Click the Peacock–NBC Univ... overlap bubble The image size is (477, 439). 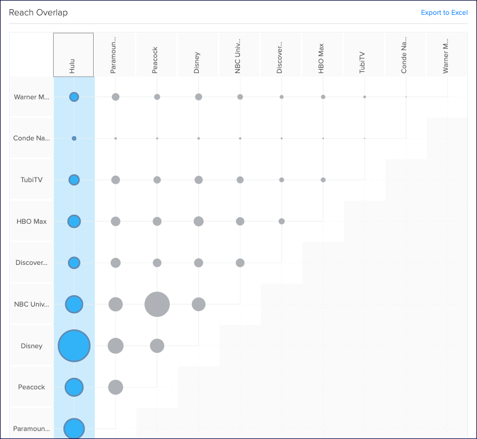point(157,304)
